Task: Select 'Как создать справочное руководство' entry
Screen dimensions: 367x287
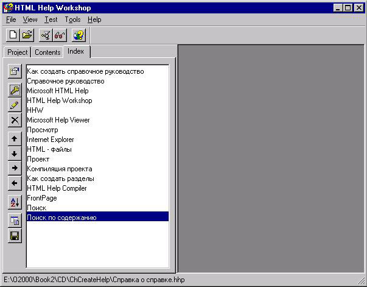Action: (97, 71)
